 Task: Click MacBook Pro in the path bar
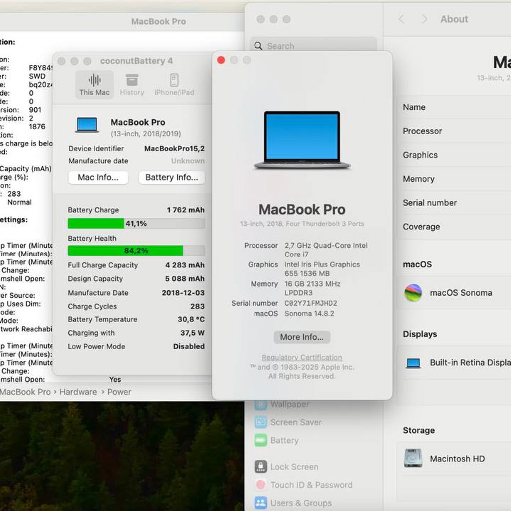click(x=25, y=392)
